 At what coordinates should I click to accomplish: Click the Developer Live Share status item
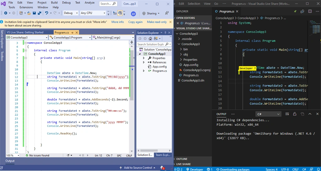pos(195,169)
